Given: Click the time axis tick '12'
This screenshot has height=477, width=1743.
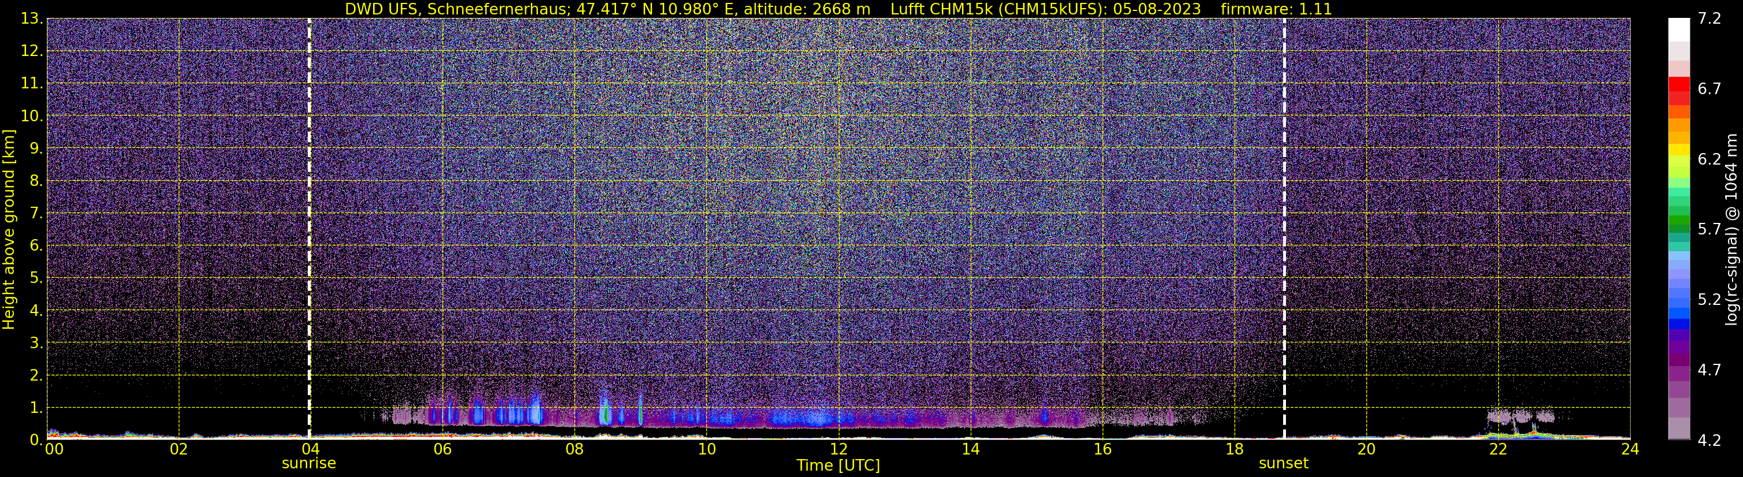Looking at the screenshot, I should point(838,450).
